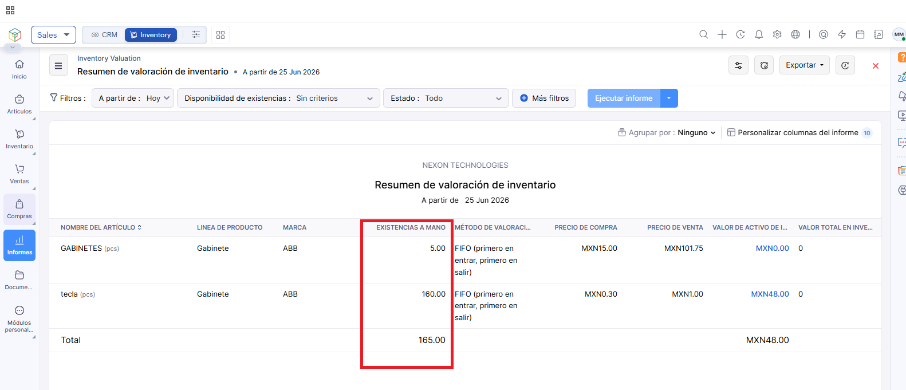
Task: Open the calendar icon in top bar
Action: [x=860, y=34]
